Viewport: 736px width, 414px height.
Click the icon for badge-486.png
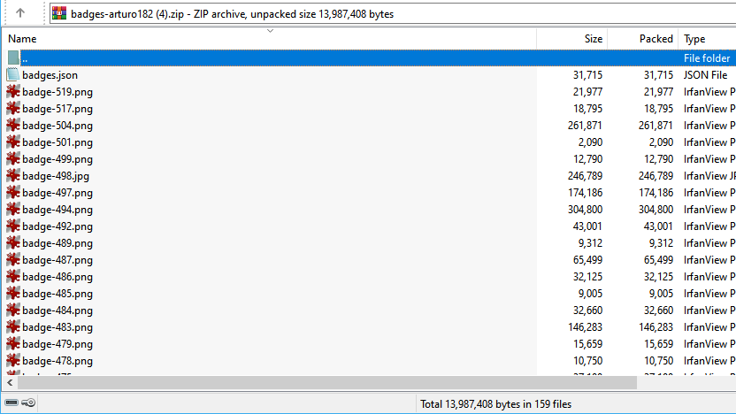click(x=13, y=277)
